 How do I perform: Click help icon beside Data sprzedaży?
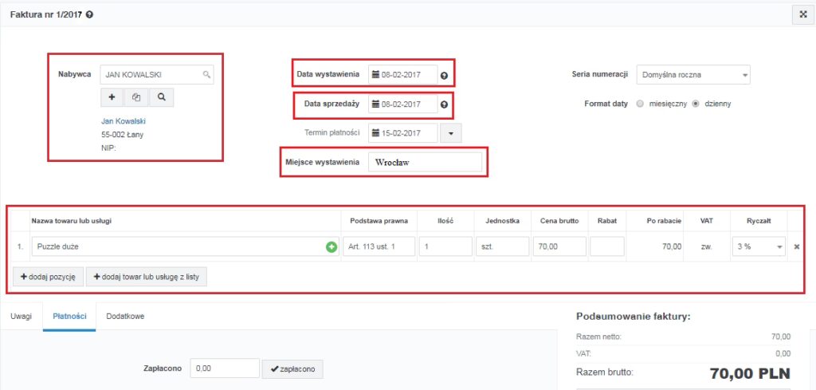(444, 104)
